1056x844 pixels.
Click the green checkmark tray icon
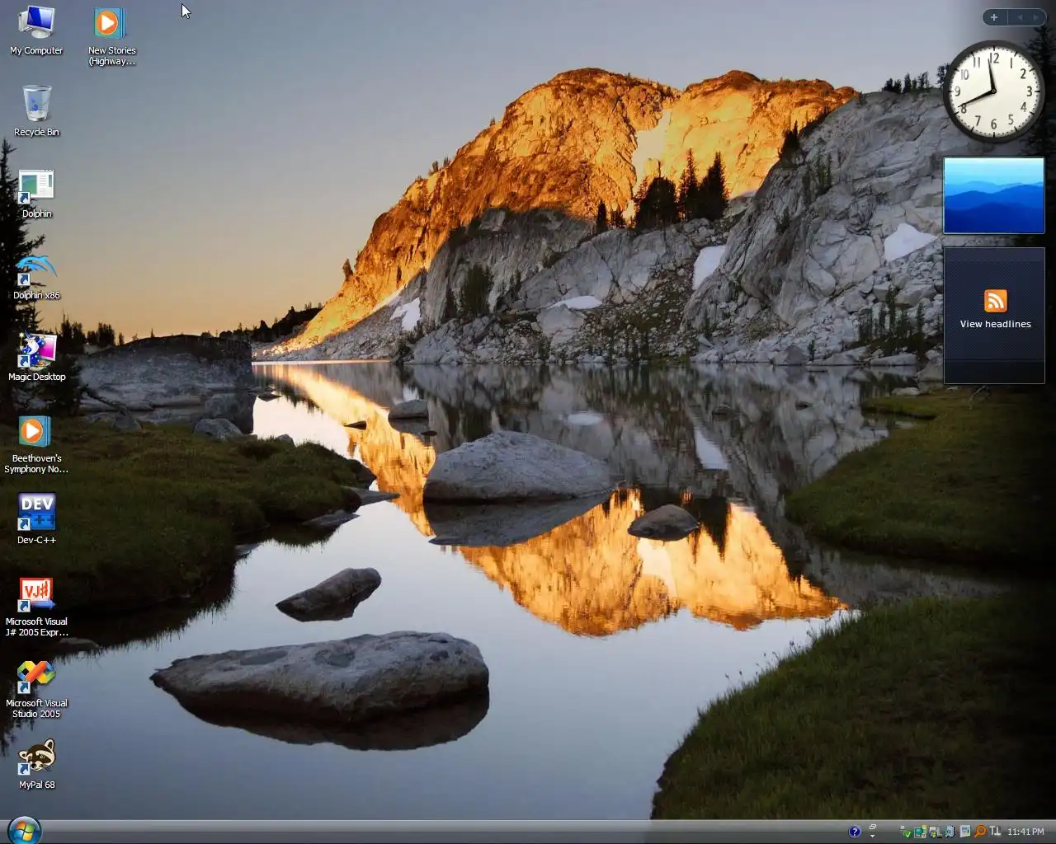907,833
